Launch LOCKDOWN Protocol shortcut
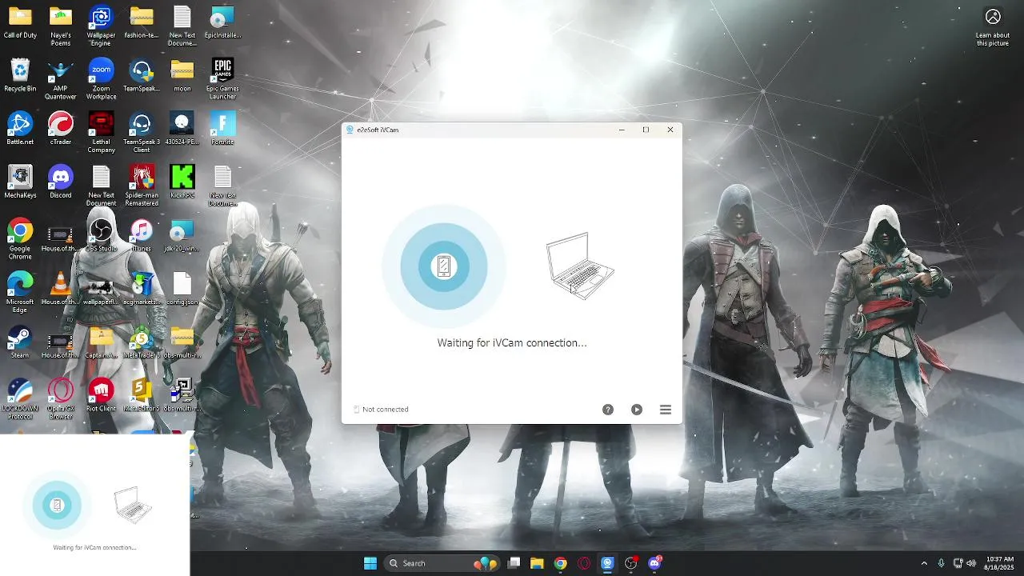This screenshot has height=576, width=1024. (20, 398)
